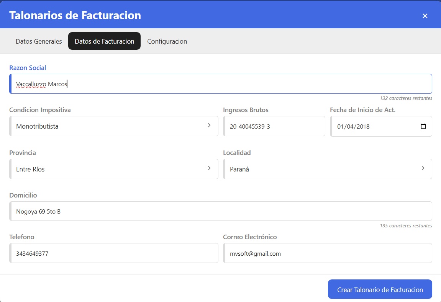This screenshot has width=441, height=302.
Task: Switch to the Datos Generales tab
Action: point(39,41)
